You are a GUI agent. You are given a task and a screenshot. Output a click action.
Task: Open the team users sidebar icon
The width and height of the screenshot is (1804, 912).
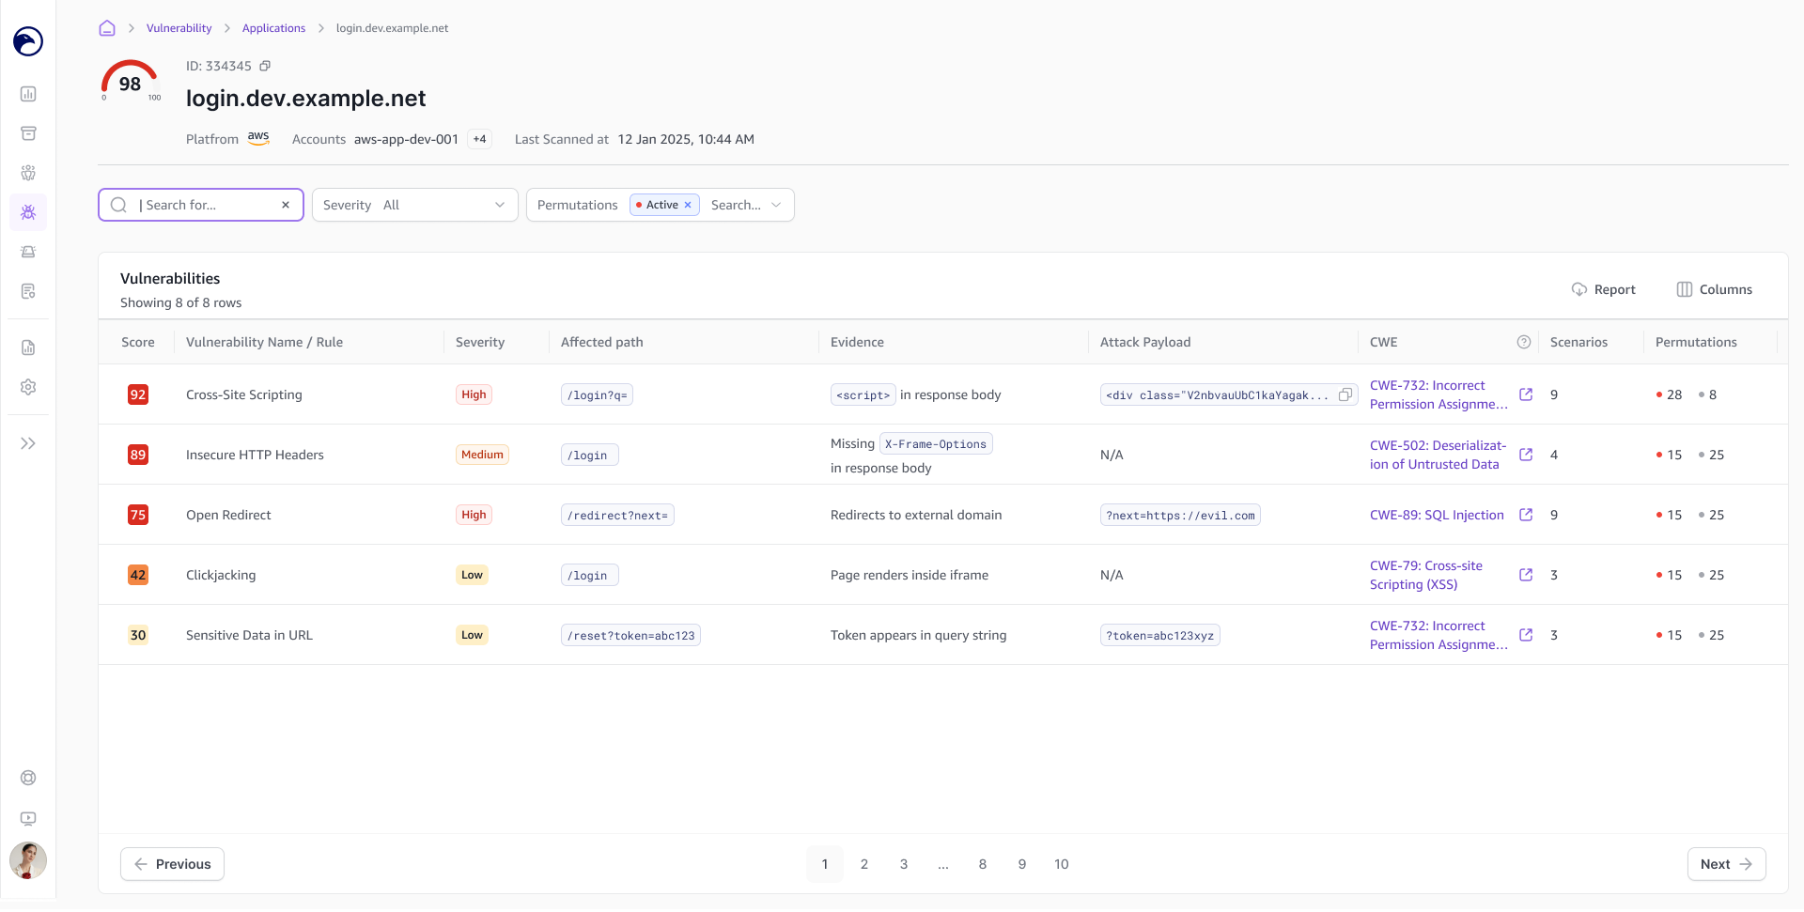28,173
